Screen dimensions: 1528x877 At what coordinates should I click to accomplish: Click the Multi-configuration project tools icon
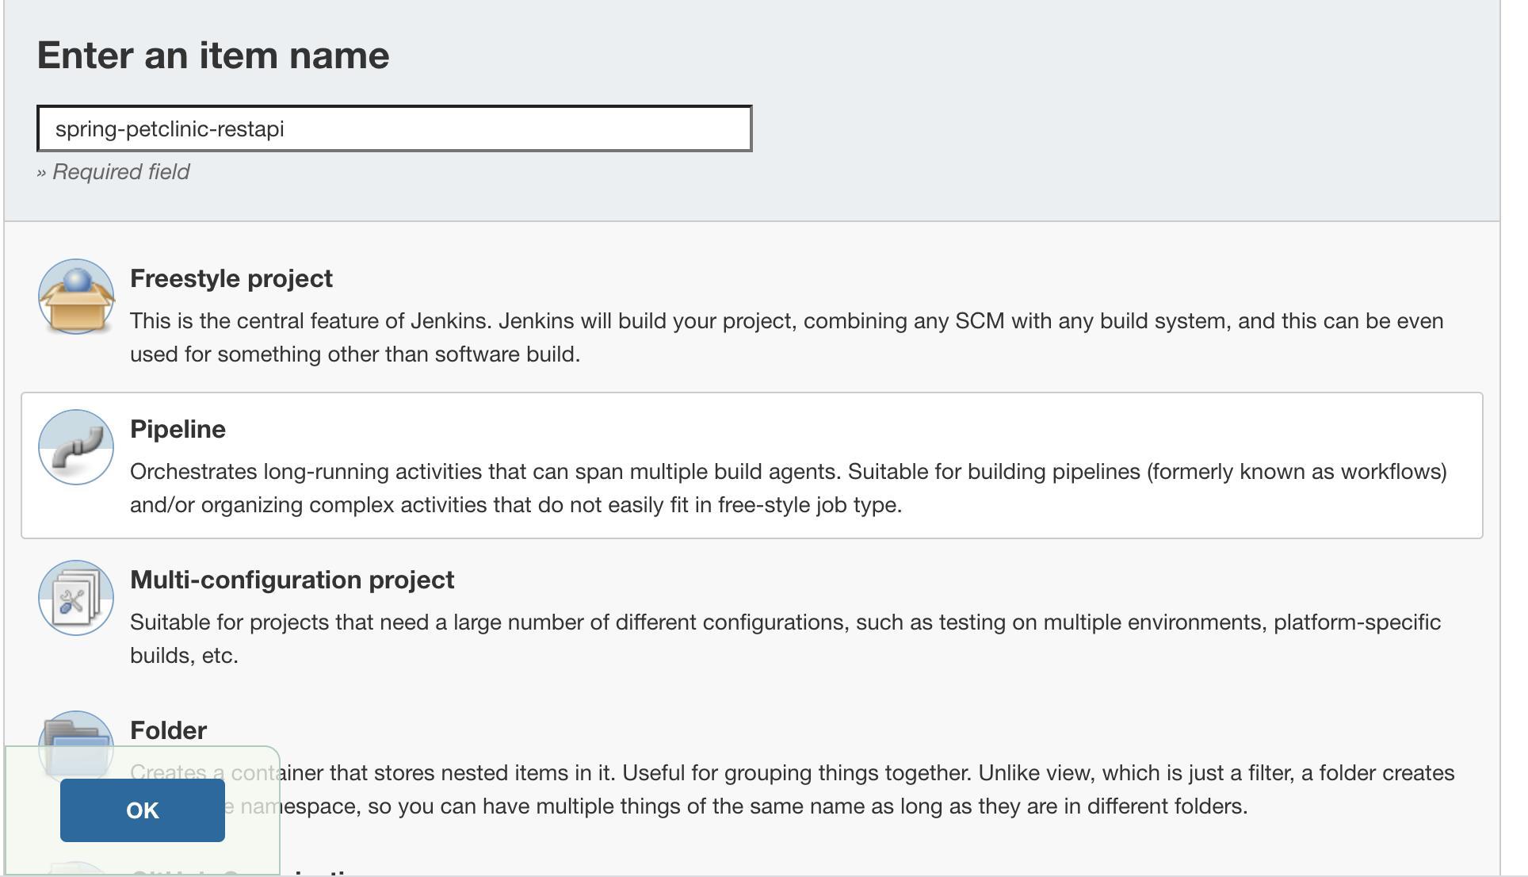[x=76, y=598]
